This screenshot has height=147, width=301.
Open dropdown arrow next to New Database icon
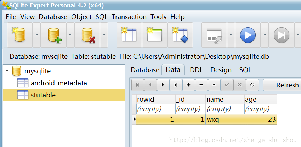point(36,35)
